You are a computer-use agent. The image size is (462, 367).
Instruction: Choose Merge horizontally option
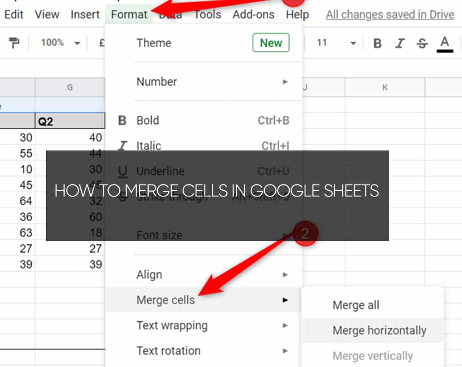click(x=372, y=330)
